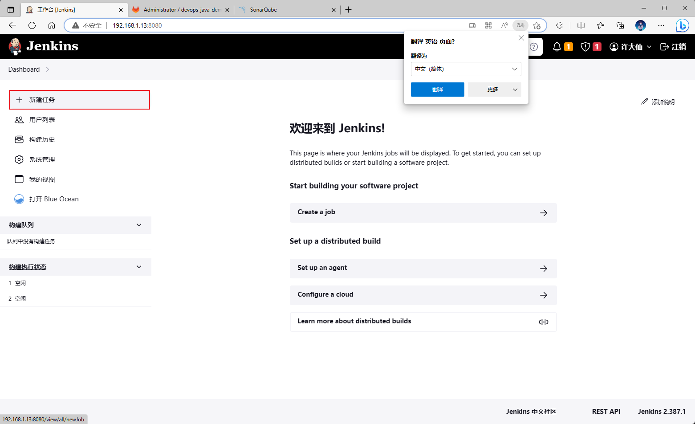
Task: Click the browser home icon
Action: pyautogui.click(x=52, y=25)
